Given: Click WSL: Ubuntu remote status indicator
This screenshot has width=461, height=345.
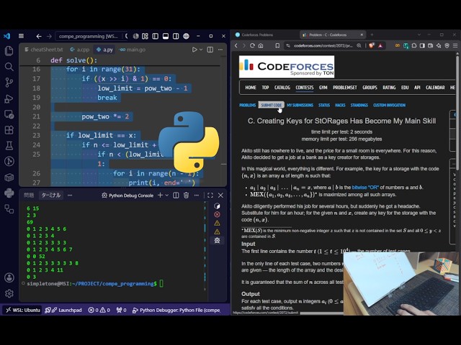Looking at the screenshot, I should pyautogui.click(x=23, y=310).
